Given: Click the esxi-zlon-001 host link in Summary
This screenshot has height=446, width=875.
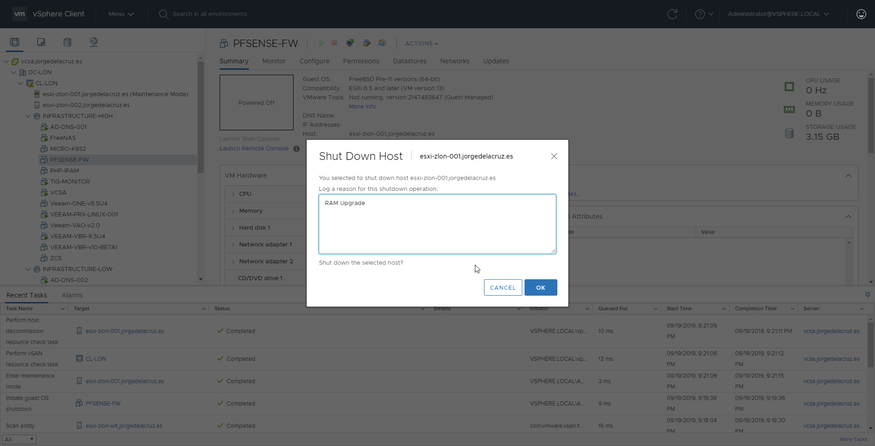Looking at the screenshot, I should [392, 134].
